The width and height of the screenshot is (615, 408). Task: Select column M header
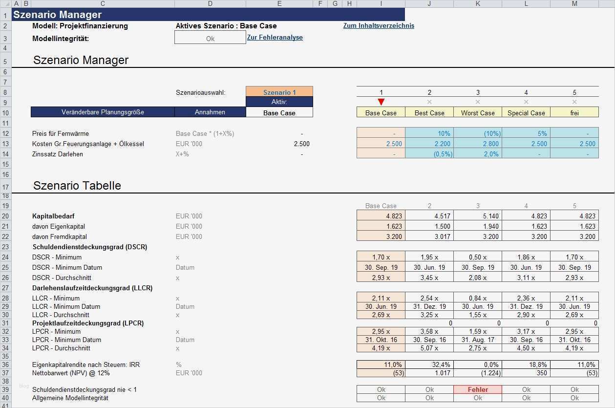coord(574,3)
